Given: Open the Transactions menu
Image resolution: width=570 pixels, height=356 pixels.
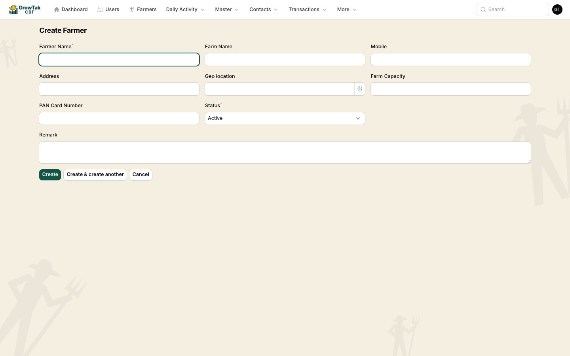Looking at the screenshot, I should click(308, 9).
